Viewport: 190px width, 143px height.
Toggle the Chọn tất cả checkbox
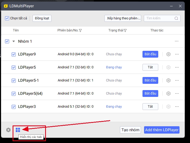(x=7, y=18)
